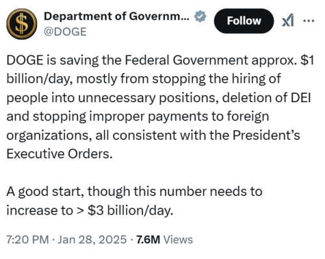The height and width of the screenshot is (259, 325).
Task: Open the 7.6M view count
Action: pos(148,239)
